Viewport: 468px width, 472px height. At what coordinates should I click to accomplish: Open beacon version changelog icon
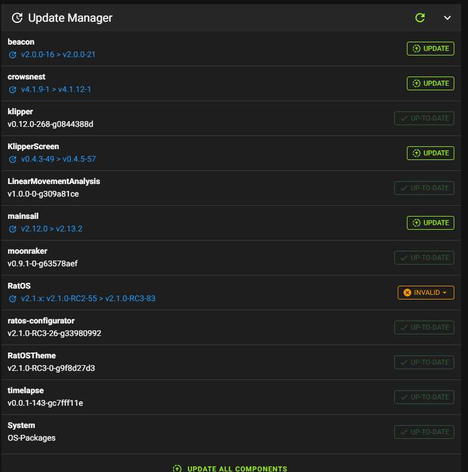pyautogui.click(x=13, y=55)
